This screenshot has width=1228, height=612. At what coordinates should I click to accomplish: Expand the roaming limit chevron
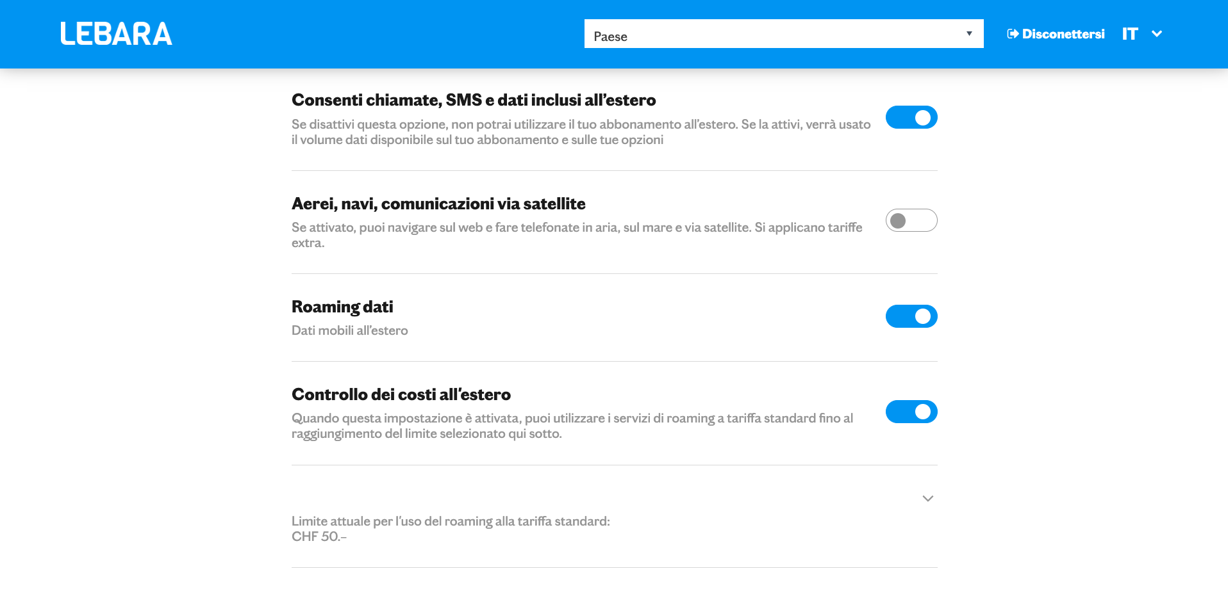pos(927,499)
